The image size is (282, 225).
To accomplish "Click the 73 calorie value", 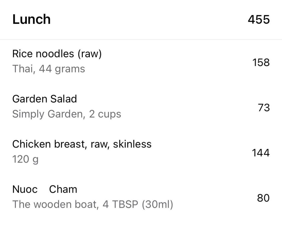I will click(264, 108).
